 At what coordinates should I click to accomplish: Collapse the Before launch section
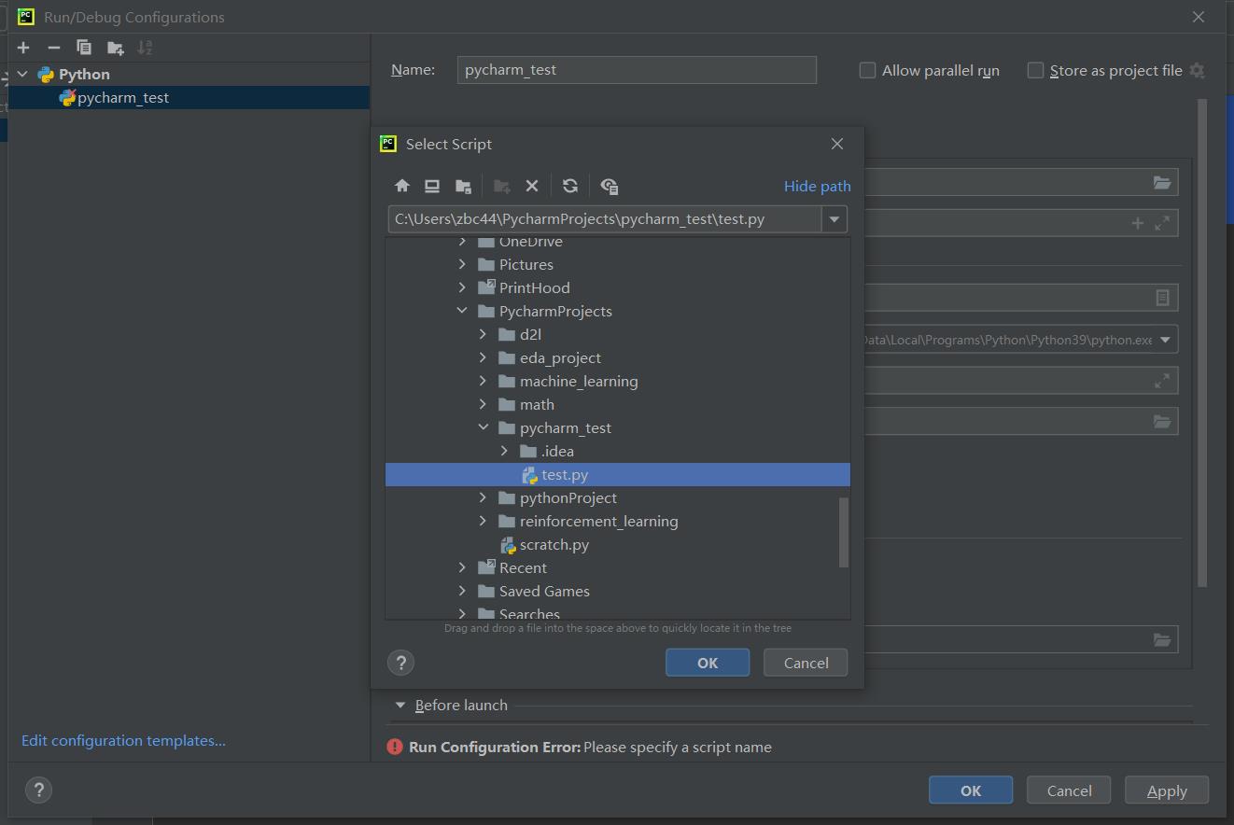(x=400, y=706)
